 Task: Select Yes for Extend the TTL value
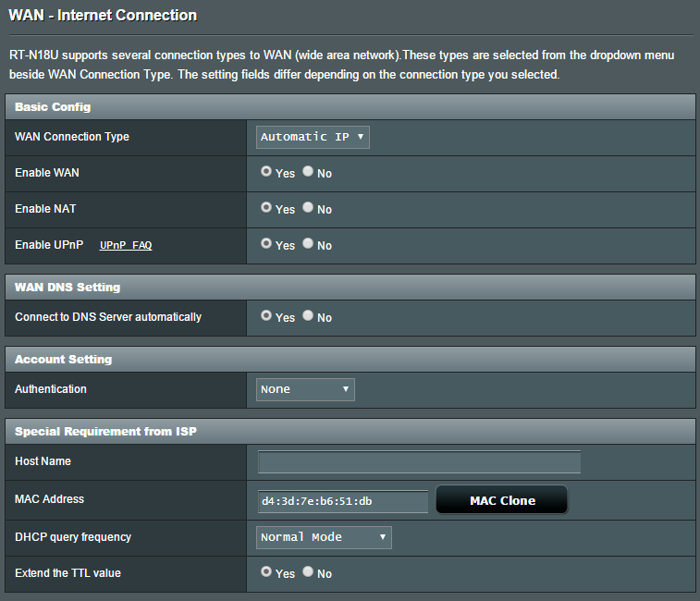pos(266,572)
